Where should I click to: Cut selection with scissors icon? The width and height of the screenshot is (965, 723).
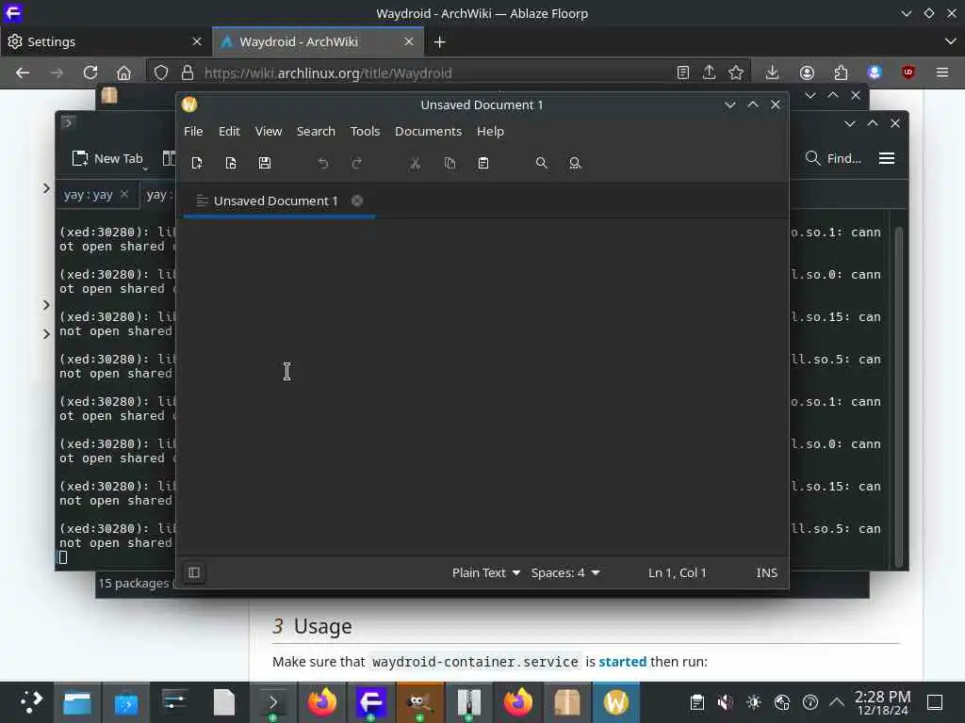pos(416,163)
